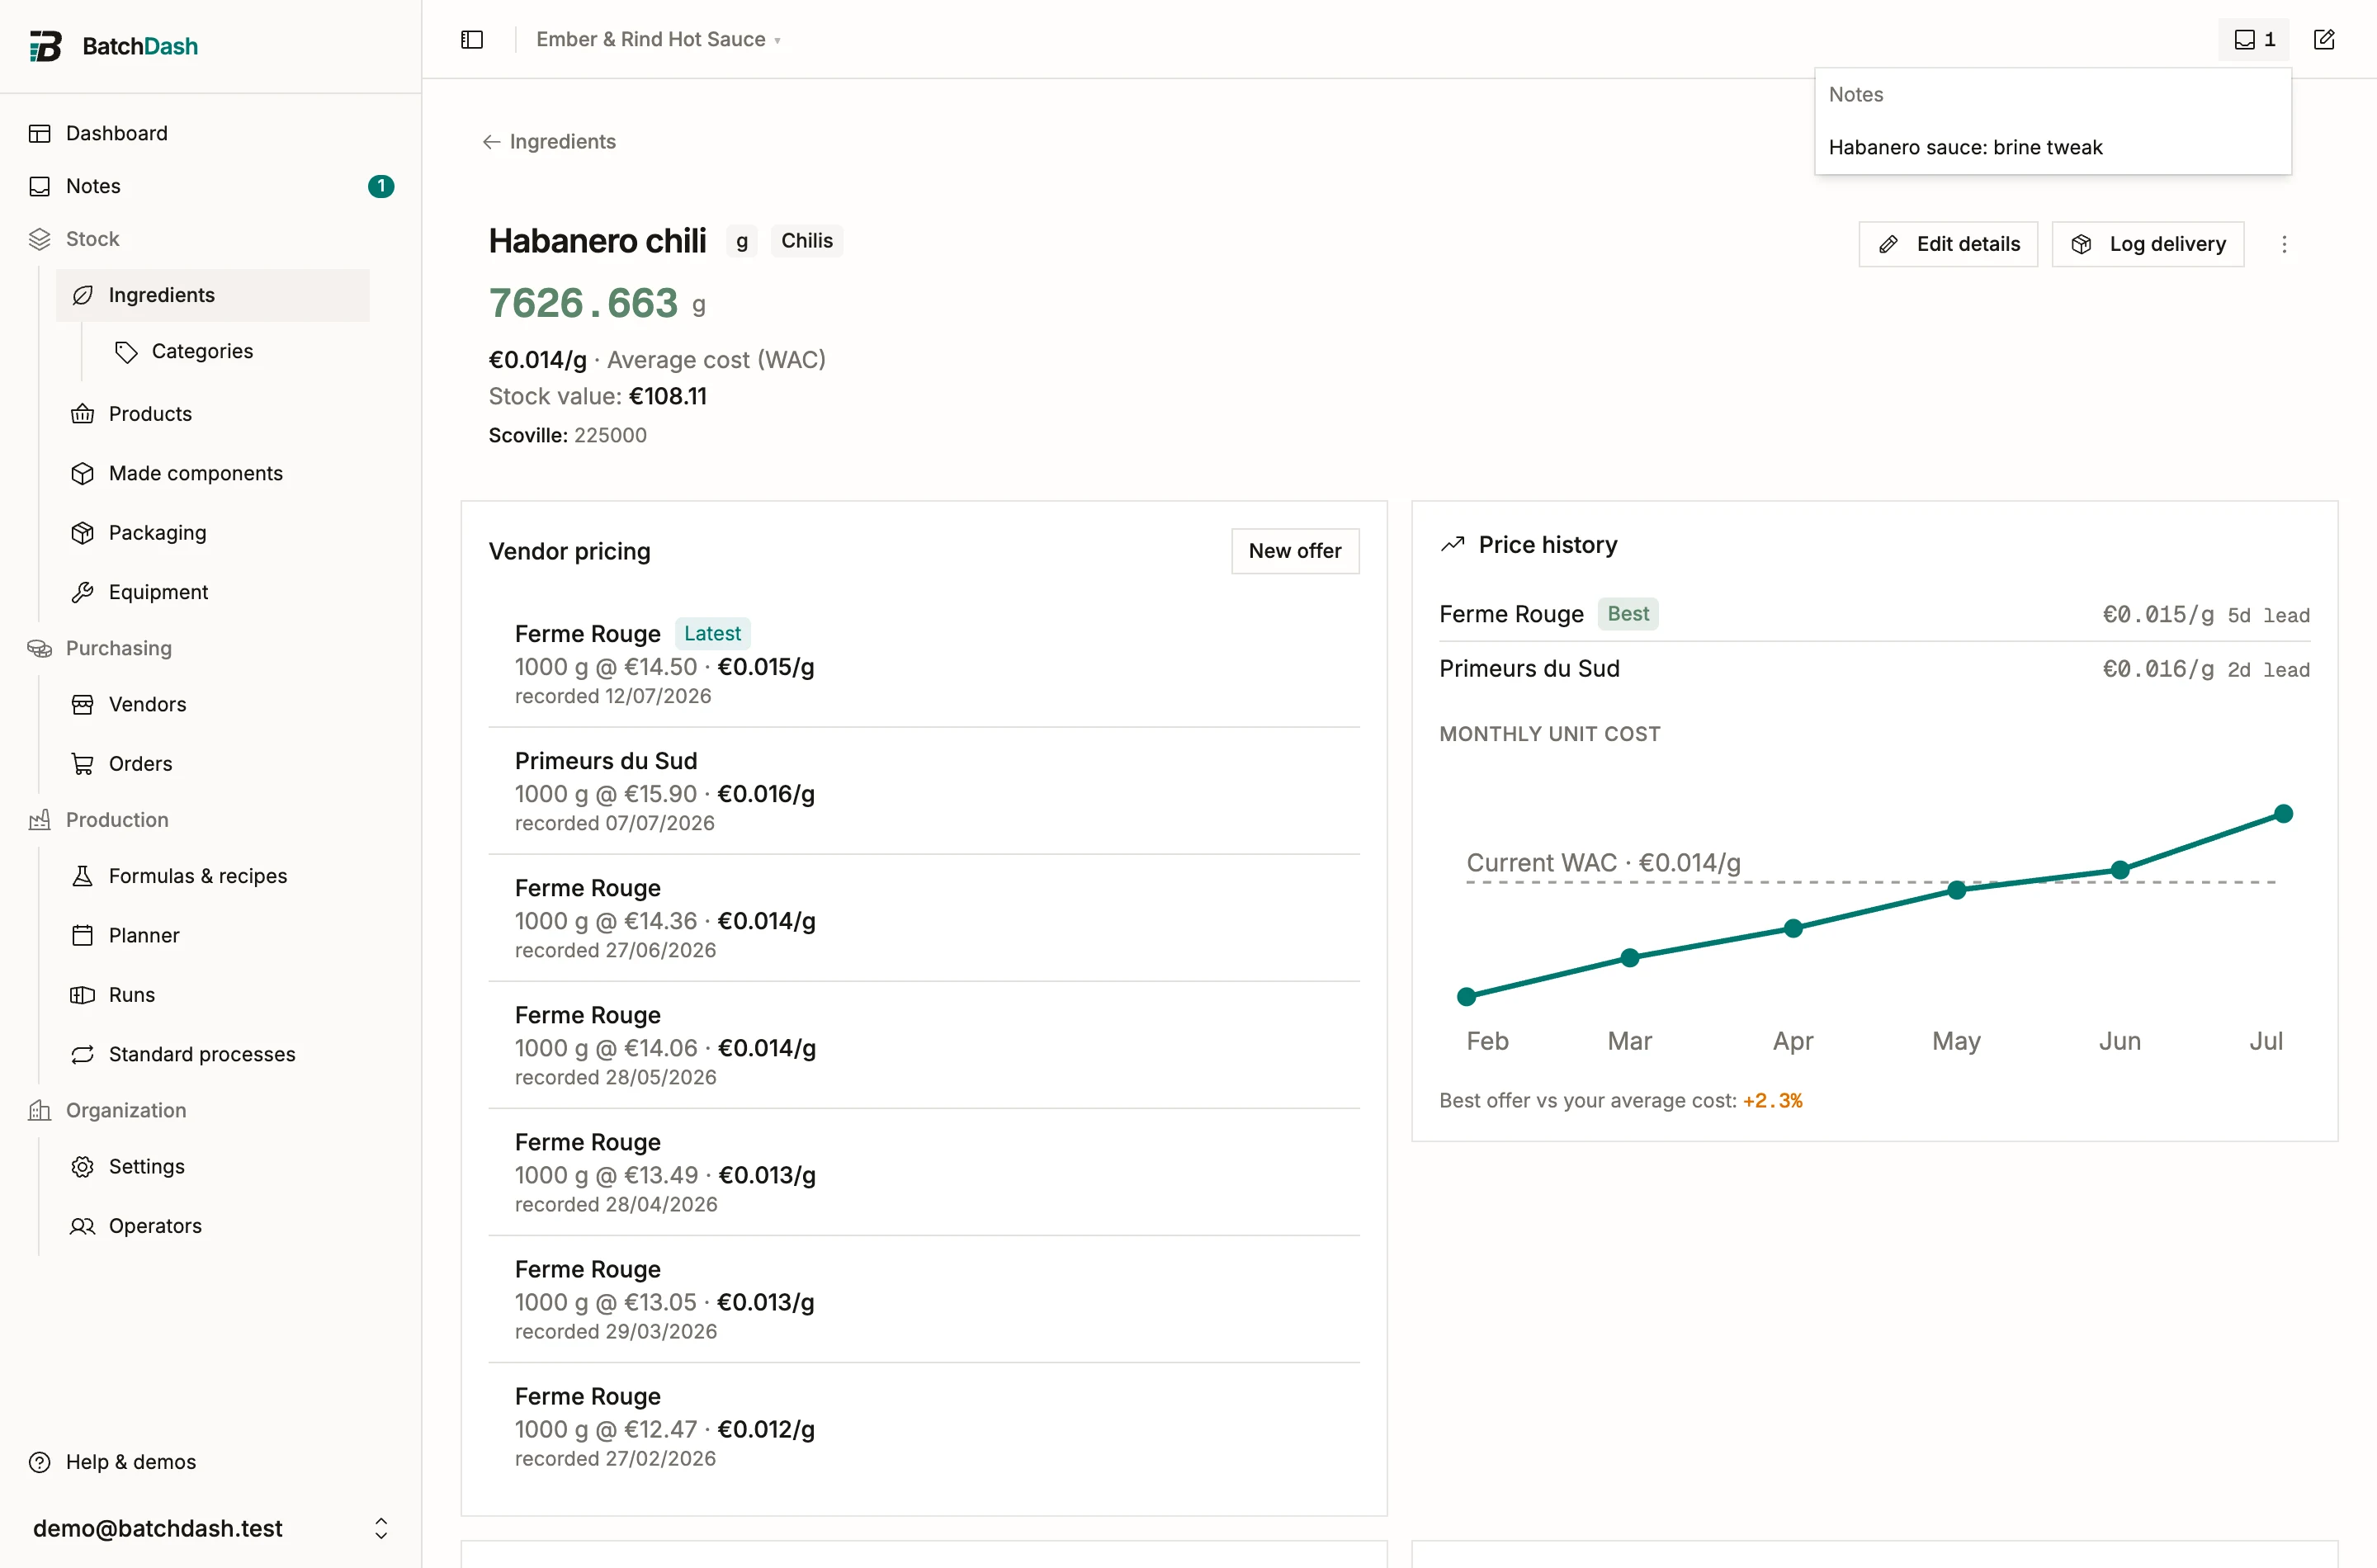
Task: Open the Help & demos question icon
Action: (x=40, y=1462)
